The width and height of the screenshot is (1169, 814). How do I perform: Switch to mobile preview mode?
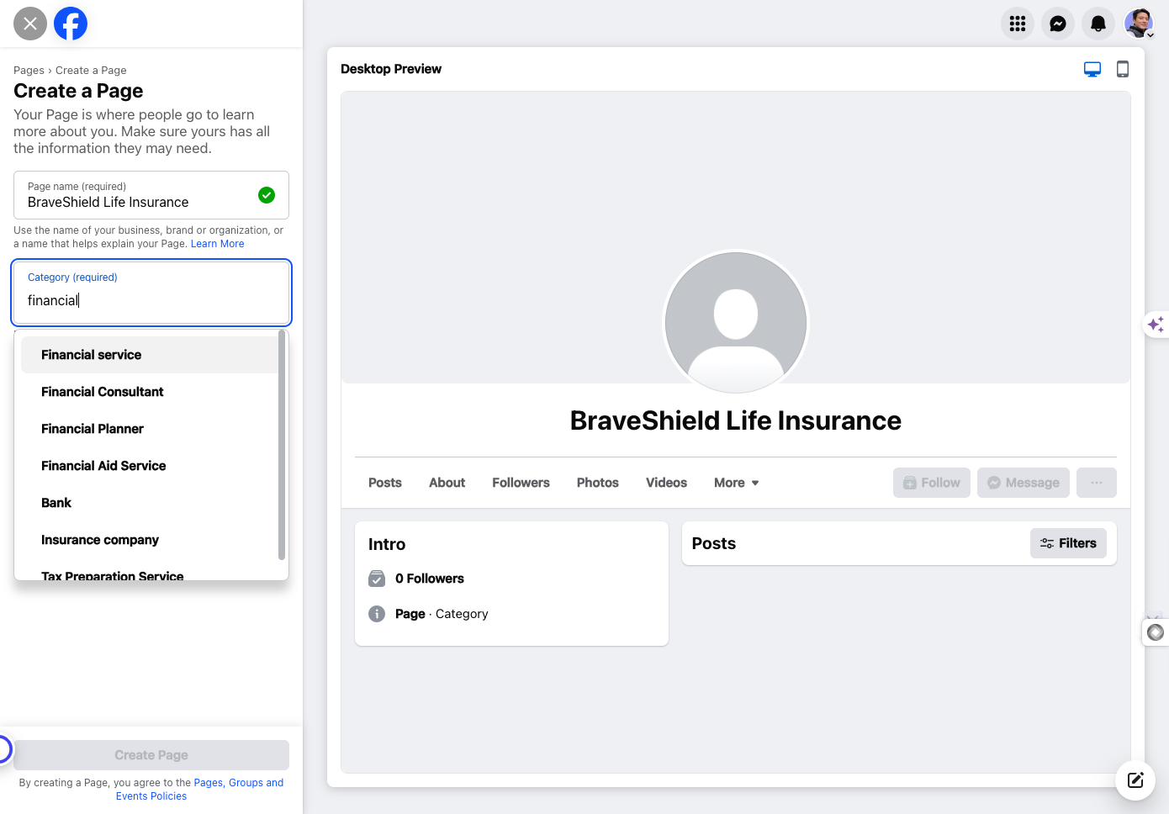[x=1123, y=69]
